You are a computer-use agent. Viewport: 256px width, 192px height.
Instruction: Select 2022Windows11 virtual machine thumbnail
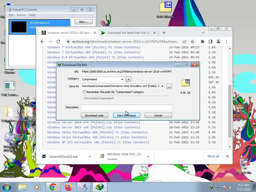click(x=19, y=27)
